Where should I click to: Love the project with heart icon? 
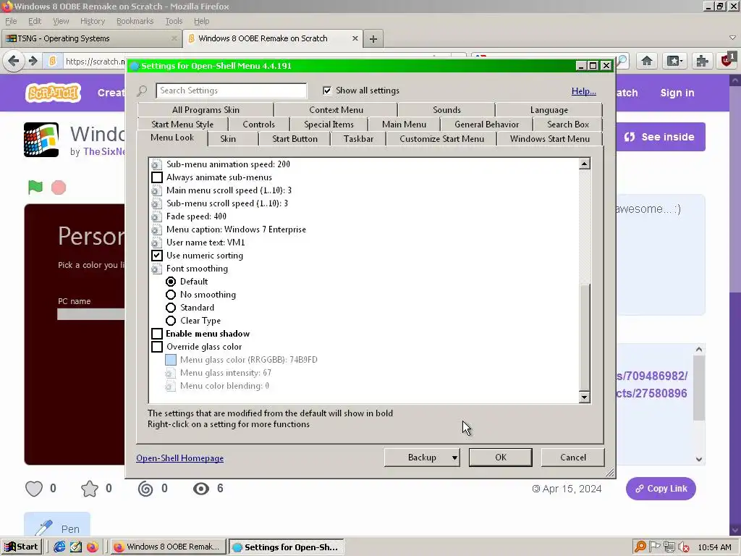(34, 489)
